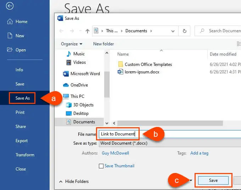Click the navigation pane scroll-up arrow
This screenshot has width=241, height=190.
click(107, 53)
